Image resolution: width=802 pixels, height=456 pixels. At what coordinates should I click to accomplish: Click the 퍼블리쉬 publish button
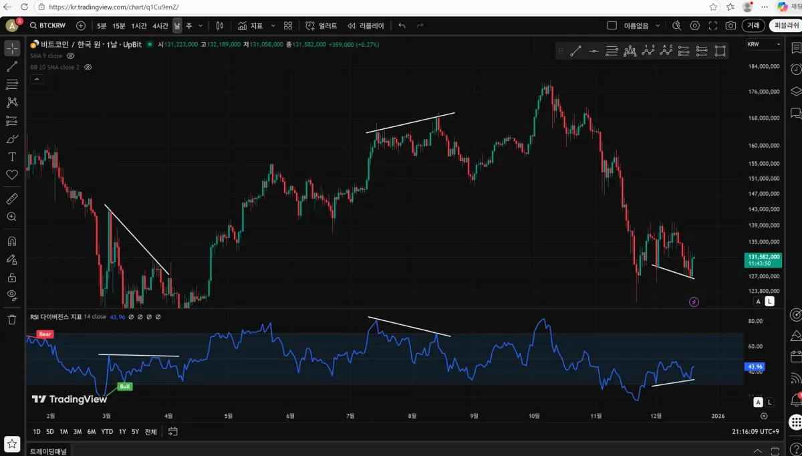[x=785, y=25]
